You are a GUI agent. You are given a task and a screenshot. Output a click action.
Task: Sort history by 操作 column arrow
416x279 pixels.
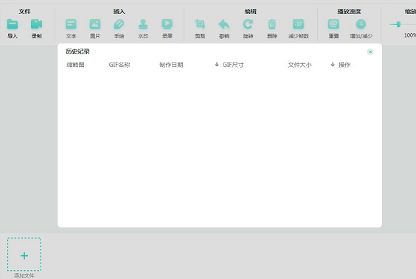click(333, 64)
